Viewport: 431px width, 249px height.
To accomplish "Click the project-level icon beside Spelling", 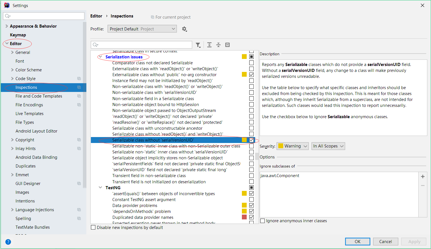I will pos(79,219).
